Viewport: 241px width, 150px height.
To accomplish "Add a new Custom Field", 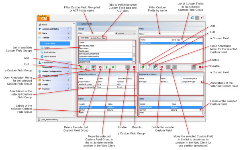I will pyautogui.click(x=143, y=67).
